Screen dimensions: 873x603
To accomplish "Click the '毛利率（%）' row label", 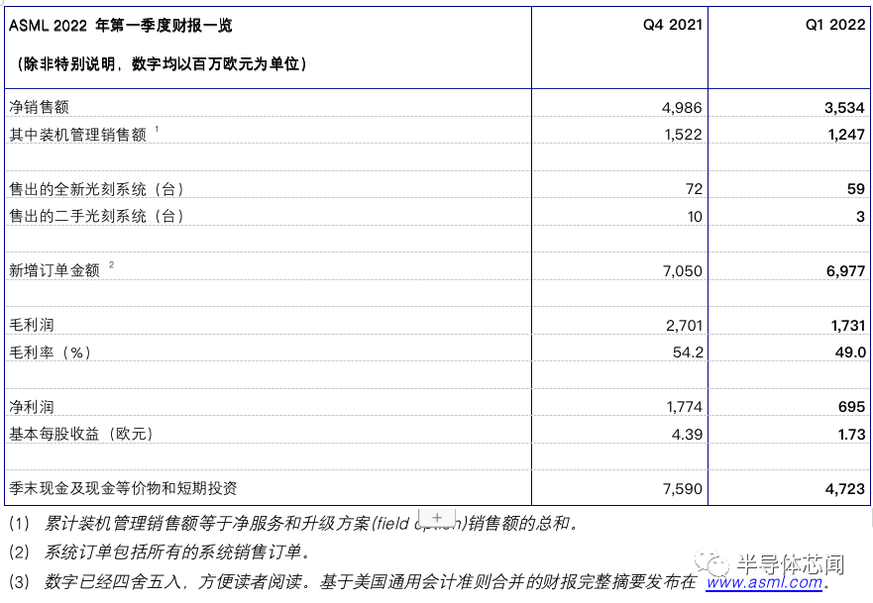I will tap(51, 352).
